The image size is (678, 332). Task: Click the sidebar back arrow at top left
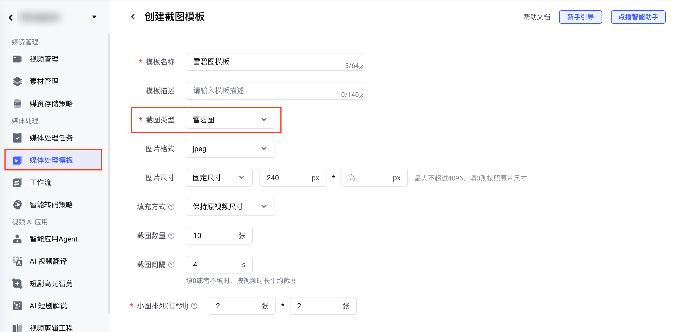(11, 18)
